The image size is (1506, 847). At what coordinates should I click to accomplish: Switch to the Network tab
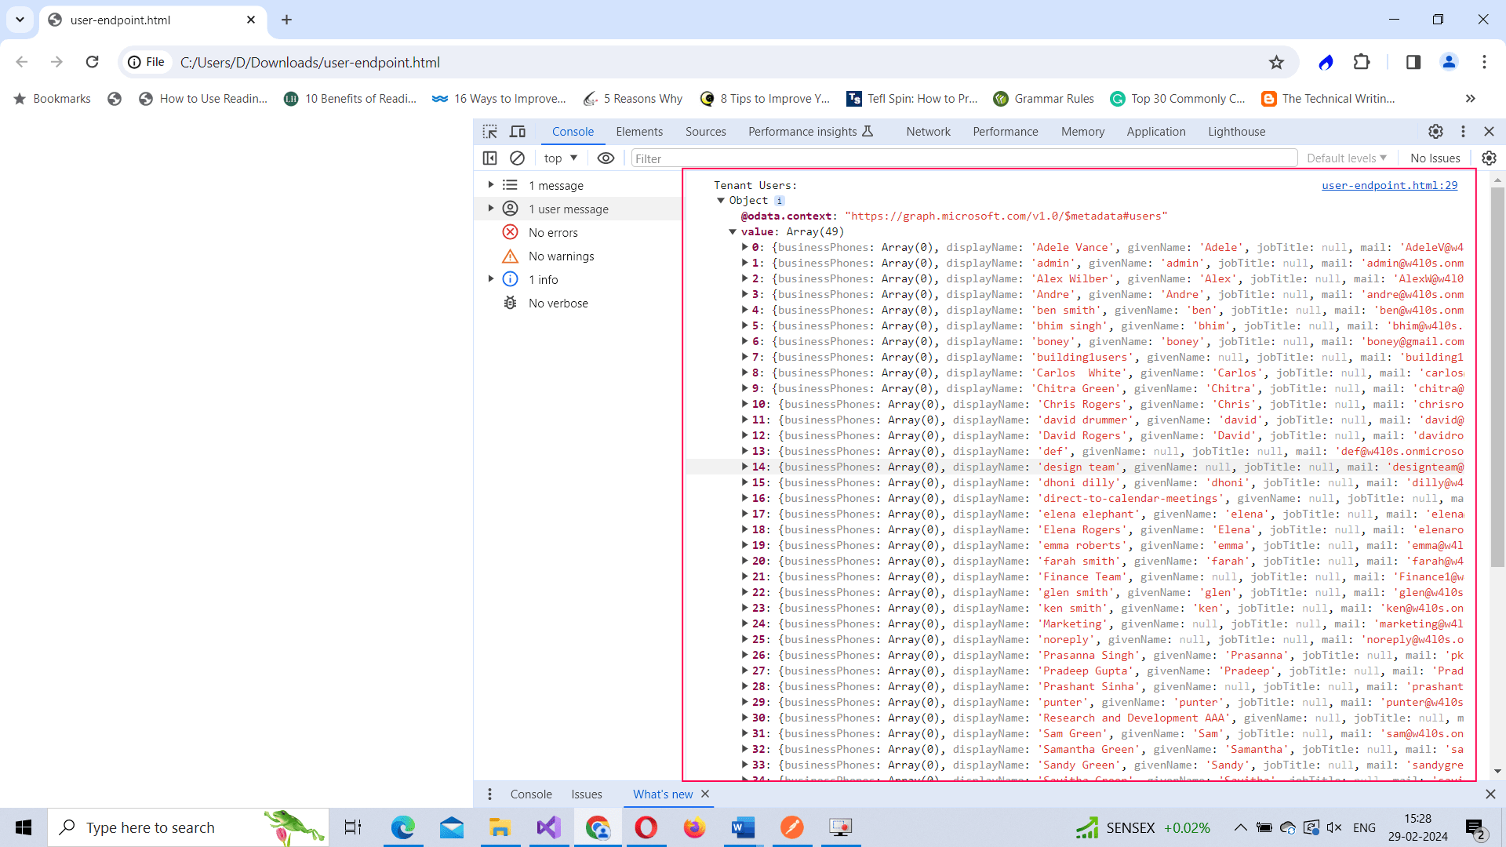pos(928,132)
